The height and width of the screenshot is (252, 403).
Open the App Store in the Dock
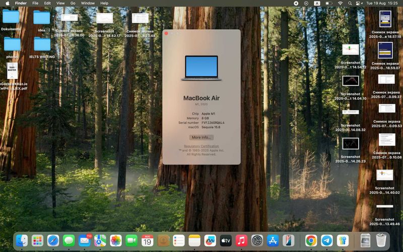[x=273, y=241]
